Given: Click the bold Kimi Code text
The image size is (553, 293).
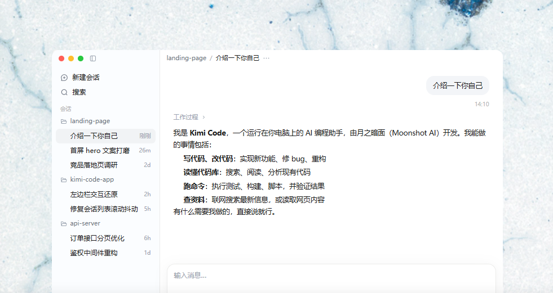Looking at the screenshot, I should [x=208, y=133].
